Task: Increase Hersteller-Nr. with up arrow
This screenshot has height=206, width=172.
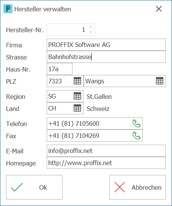Action: click(x=91, y=27)
